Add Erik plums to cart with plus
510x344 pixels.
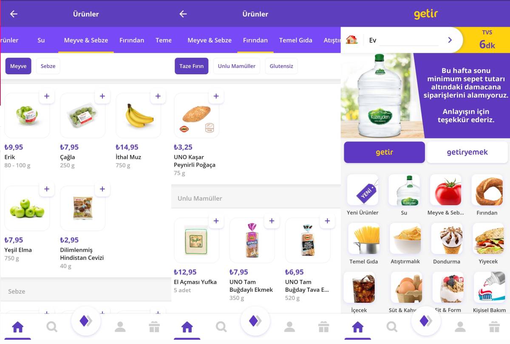coord(47,96)
